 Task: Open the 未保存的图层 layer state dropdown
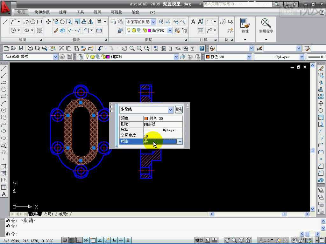pos(153,22)
